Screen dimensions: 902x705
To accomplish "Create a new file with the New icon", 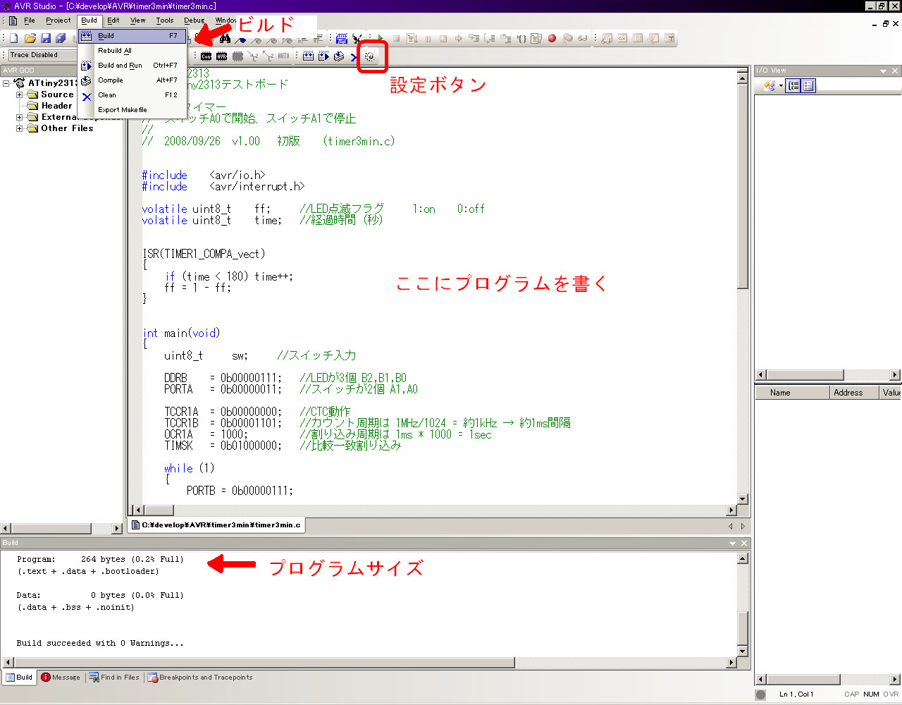I will 13,38.
